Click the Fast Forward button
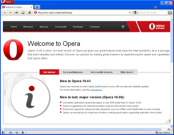Viewport: 174px width, 135px height. click(x=16, y=12)
